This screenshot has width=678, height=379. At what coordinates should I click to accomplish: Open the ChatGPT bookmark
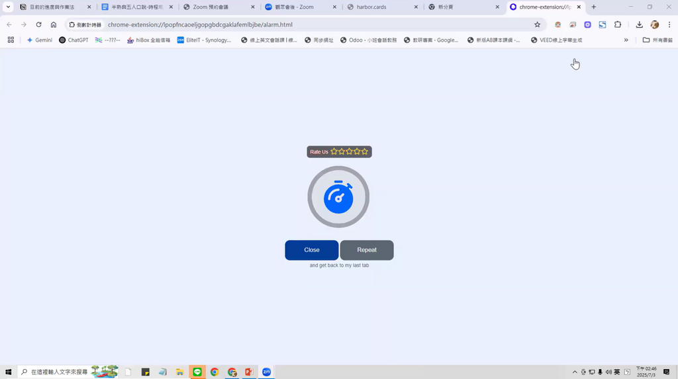pyautogui.click(x=73, y=40)
